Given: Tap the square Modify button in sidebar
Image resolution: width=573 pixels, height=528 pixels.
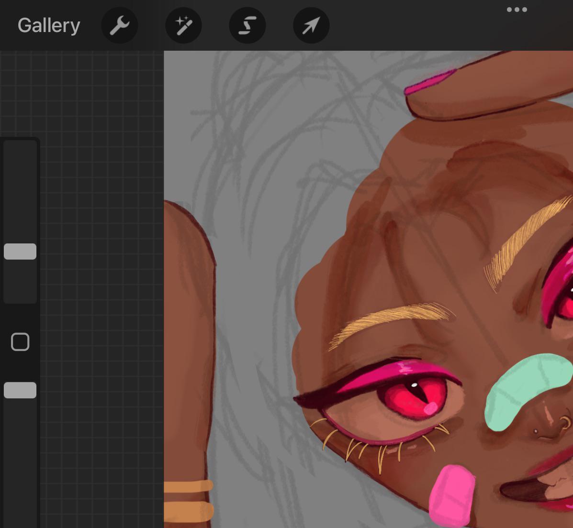Looking at the screenshot, I should click(20, 342).
